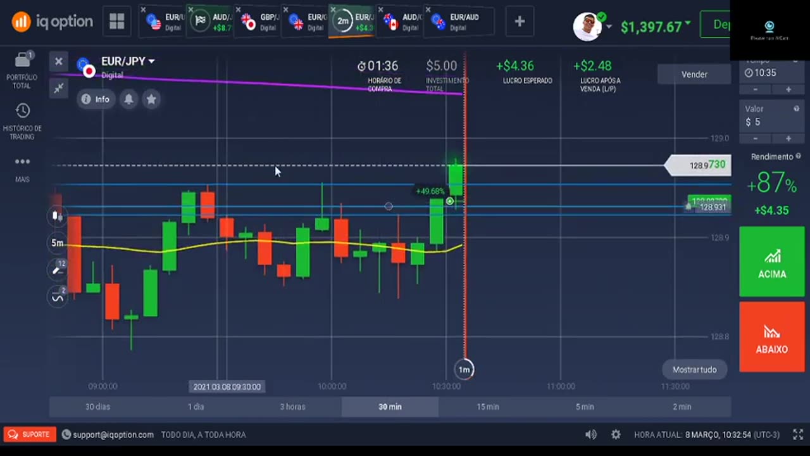Click the Depositar button
Viewport: 810px width, 456px height.
[715, 25]
